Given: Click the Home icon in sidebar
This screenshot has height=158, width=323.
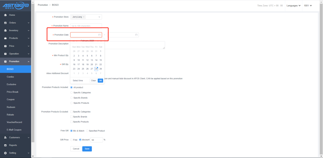Looking at the screenshot, I should (x=5, y=15).
